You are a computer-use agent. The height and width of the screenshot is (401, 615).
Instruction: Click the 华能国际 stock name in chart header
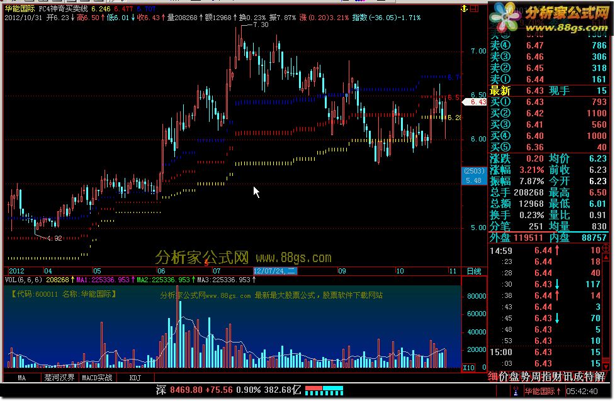click(20, 9)
